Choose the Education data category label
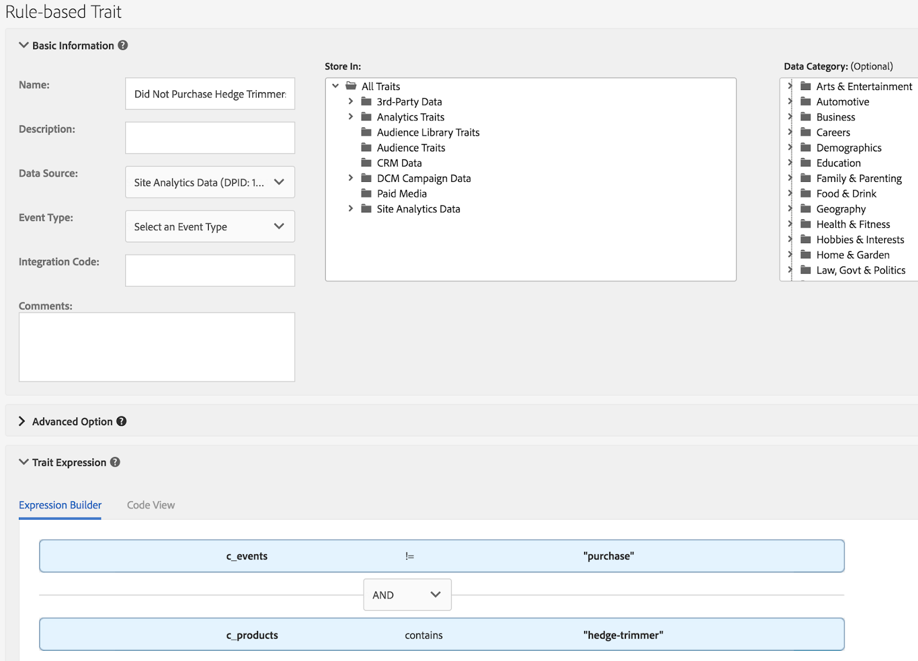 839,163
